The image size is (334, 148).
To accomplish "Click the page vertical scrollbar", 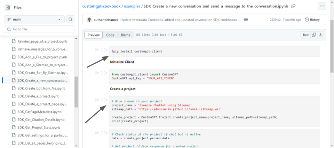I will [332, 46].
